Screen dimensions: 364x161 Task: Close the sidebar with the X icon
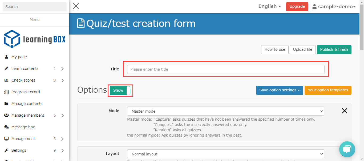(76, 6)
